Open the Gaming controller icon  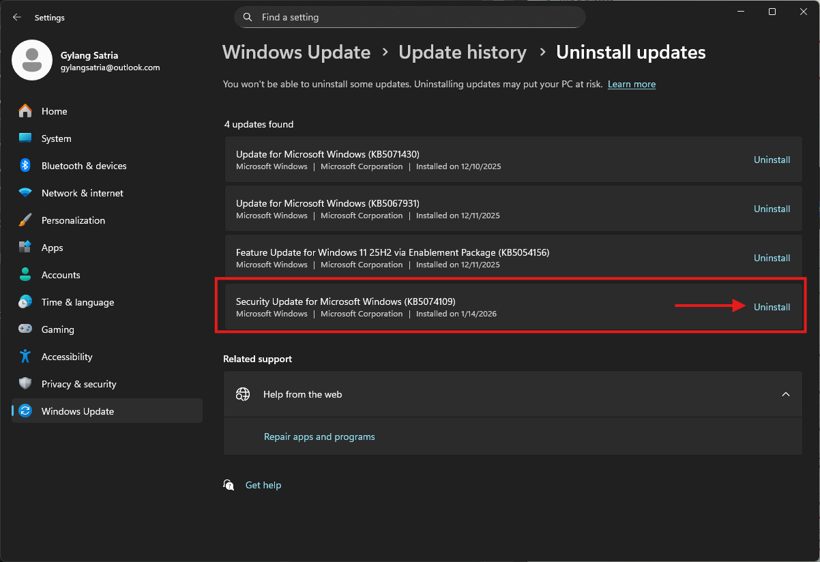[25, 329]
